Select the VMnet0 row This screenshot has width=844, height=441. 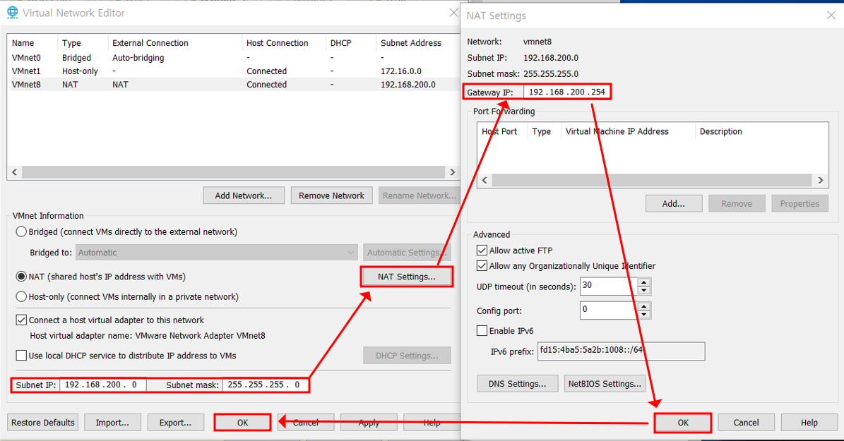pos(234,58)
